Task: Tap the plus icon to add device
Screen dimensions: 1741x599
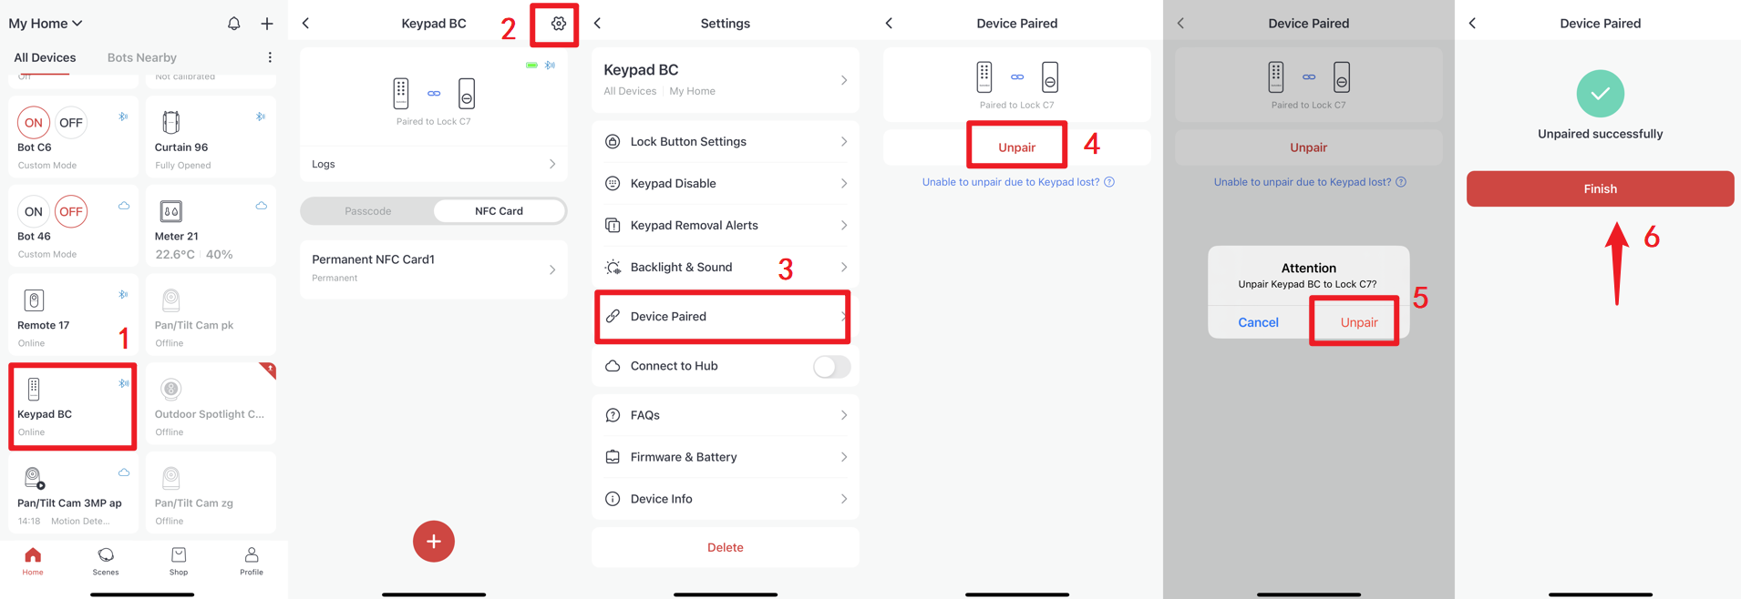Action: [267, 24]
